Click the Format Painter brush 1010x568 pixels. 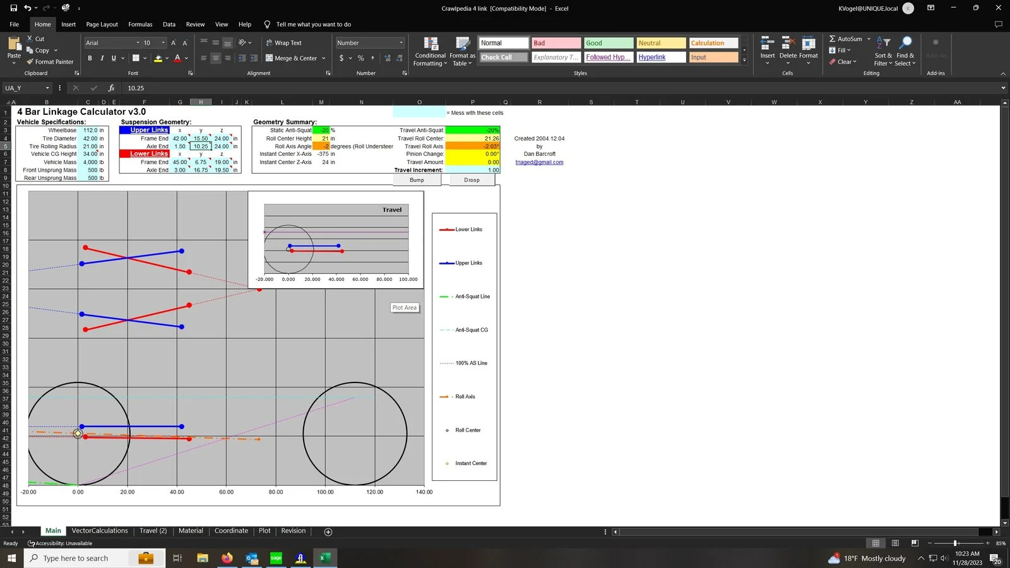pyautogui.click(x=30, y=62)
